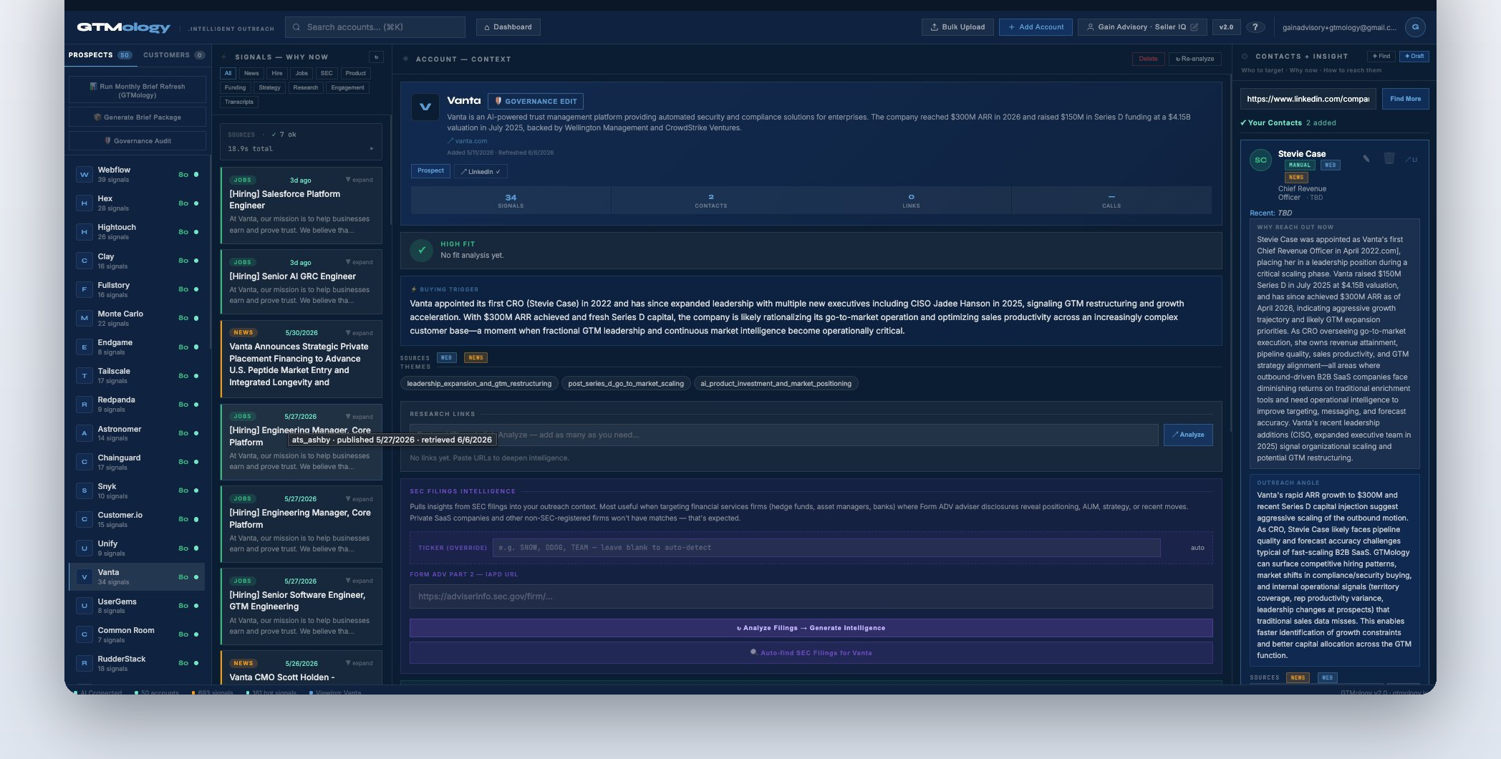1501x759 pixels.
Task: Toggle the Transcripts signals filter
Action: [x=239, y=102]
